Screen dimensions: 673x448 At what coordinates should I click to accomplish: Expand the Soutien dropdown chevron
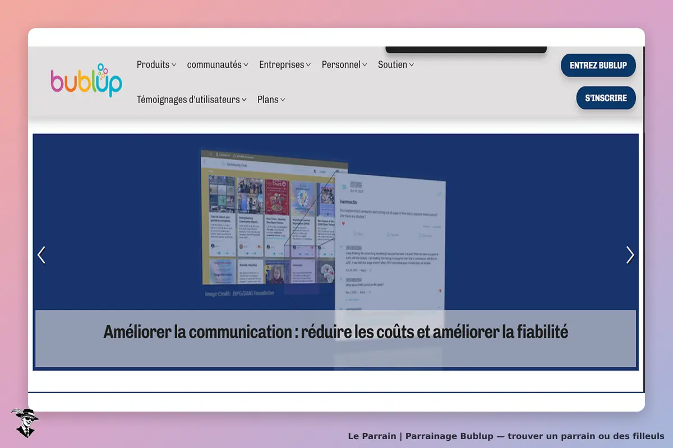412,65
